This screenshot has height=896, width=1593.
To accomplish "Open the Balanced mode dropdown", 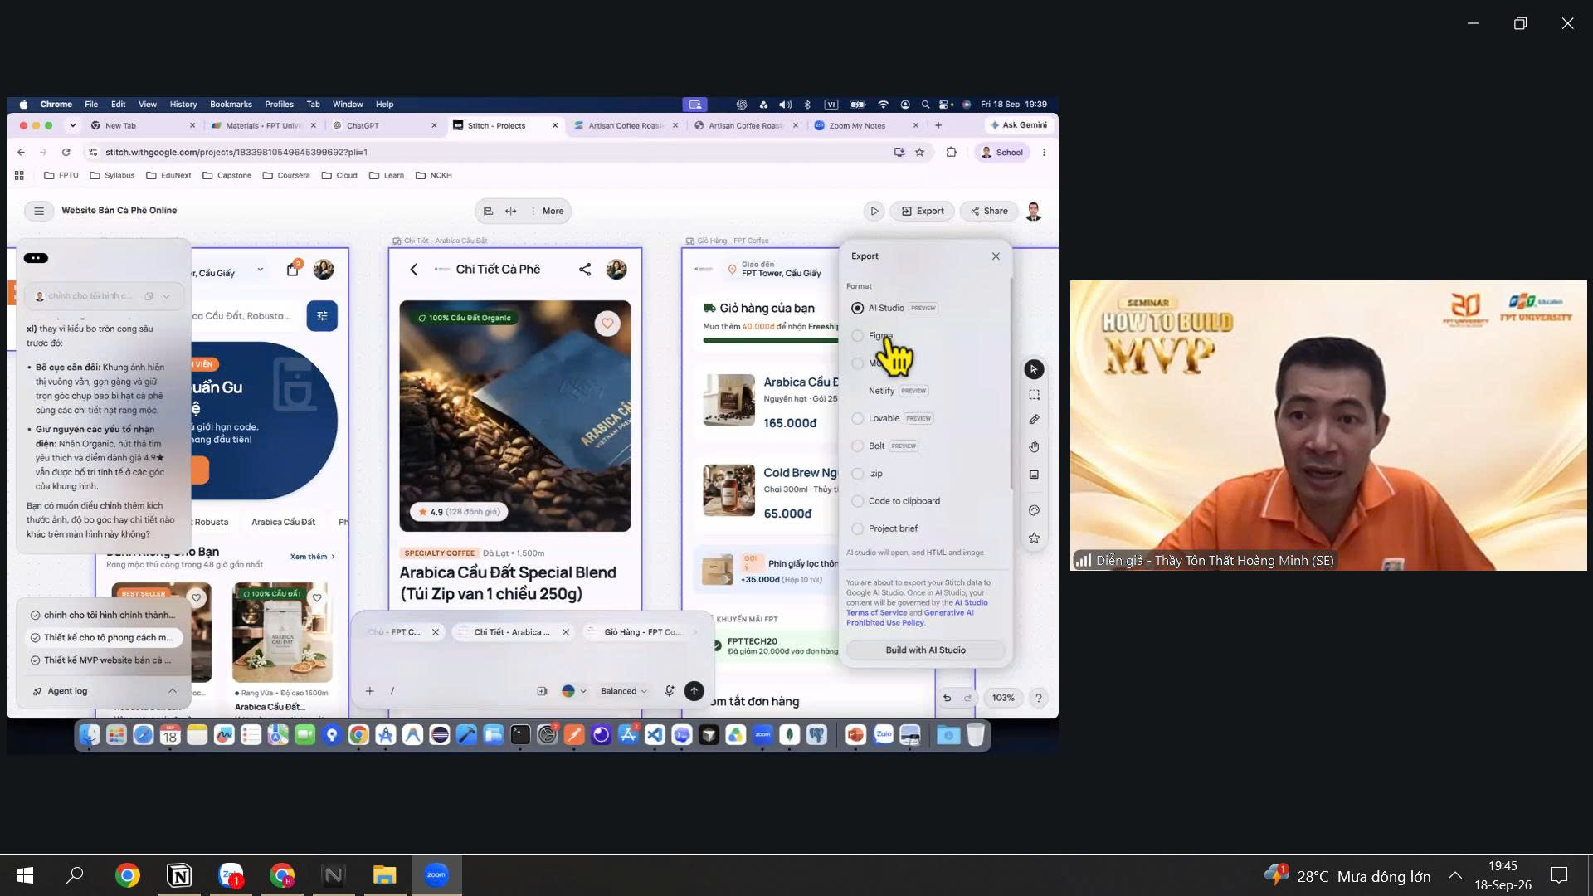I will tap(623, 691).
